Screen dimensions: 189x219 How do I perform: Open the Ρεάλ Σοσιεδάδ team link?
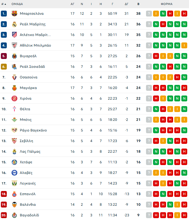point(32,67)
